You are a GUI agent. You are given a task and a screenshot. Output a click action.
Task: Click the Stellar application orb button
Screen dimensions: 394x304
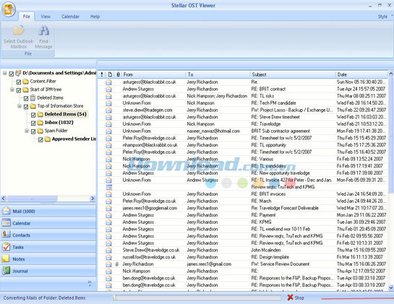pos(9,9)
